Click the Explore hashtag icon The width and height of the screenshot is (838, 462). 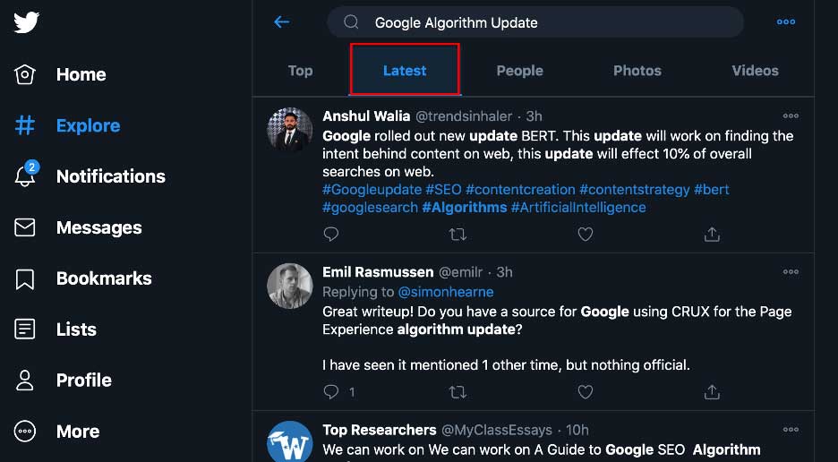point(25,125)
